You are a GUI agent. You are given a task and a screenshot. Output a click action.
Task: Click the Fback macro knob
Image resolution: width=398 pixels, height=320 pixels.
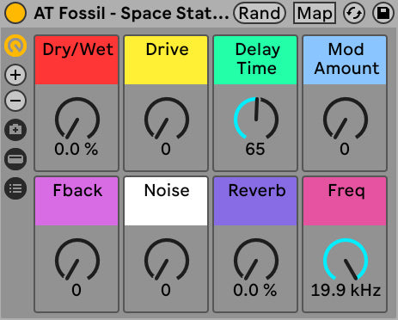pos(77,260)
